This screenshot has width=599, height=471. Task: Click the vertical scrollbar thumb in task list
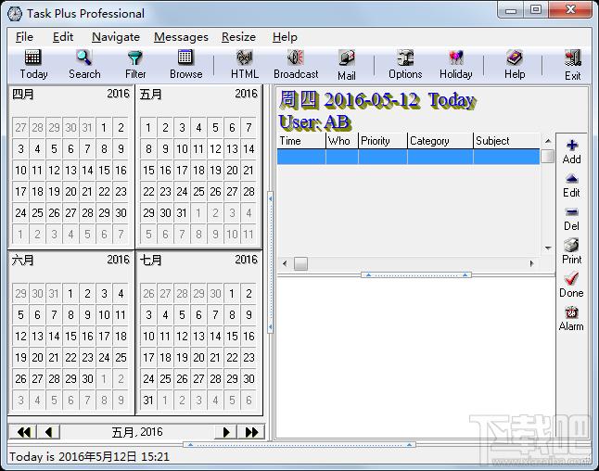(x=548, y=156)
